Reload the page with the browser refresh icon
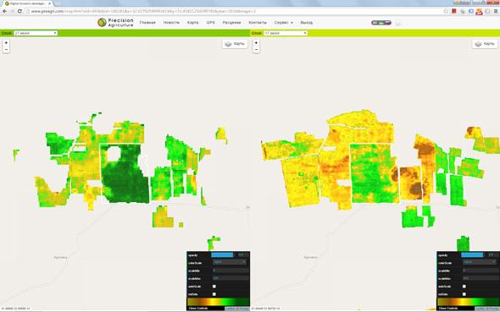500x312 pixels. click(19, 11)
